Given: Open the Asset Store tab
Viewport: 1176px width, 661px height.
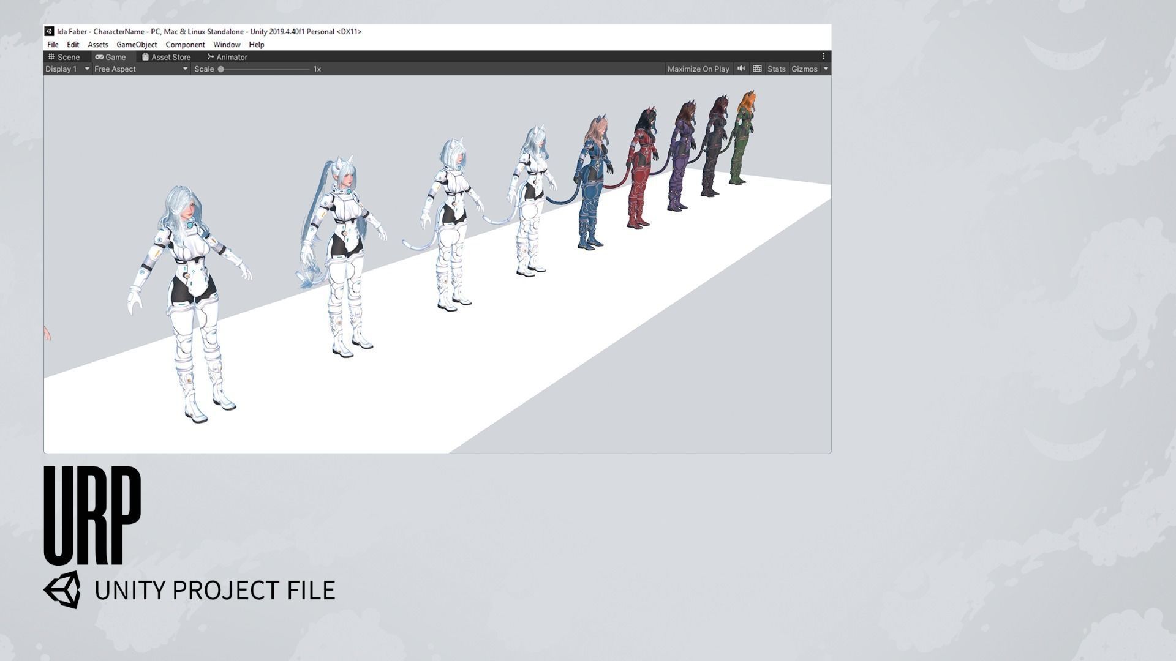Looking at the screenshot, I should [166, 57].
